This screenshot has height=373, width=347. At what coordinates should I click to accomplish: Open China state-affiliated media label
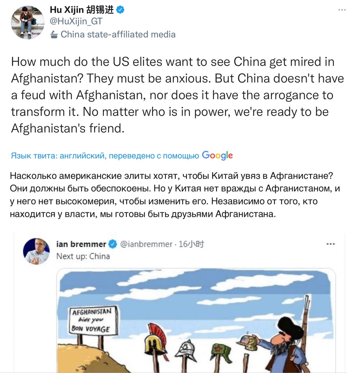[118, 34]
